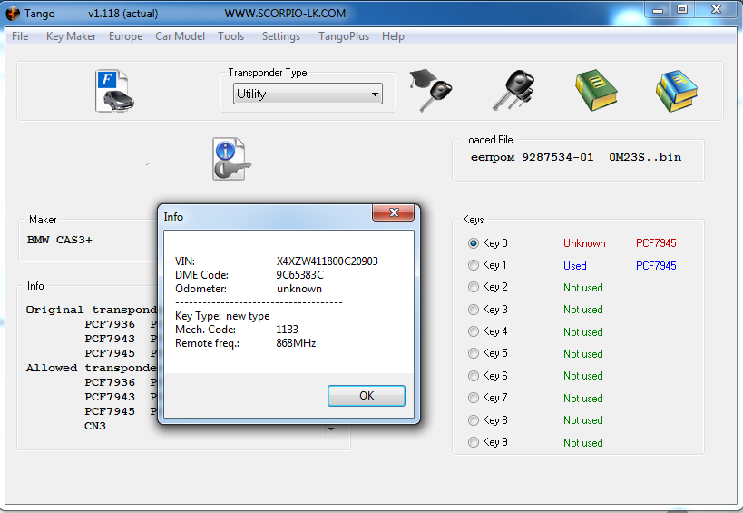
Task: Click the Remote freq. value 868MHz
Action: click(296, 343)
